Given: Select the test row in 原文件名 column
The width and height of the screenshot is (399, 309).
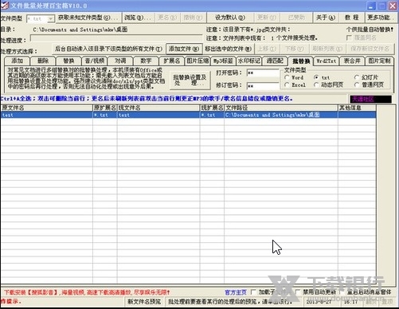Looking at the screenshot, I should pos(46,115).
